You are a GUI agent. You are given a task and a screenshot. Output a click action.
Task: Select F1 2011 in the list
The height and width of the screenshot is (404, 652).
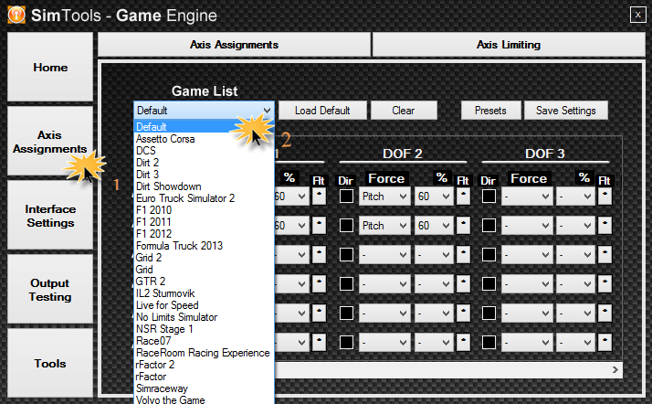coord(204,222)
